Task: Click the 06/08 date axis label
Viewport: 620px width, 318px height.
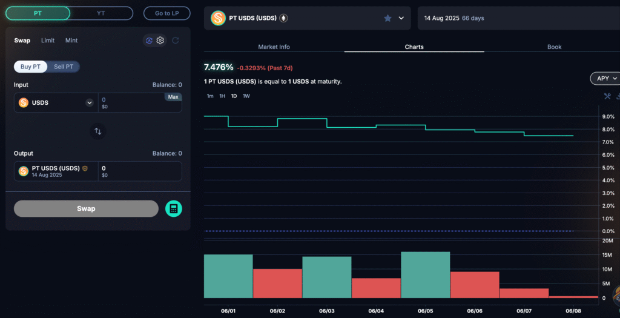Action: 573,311
